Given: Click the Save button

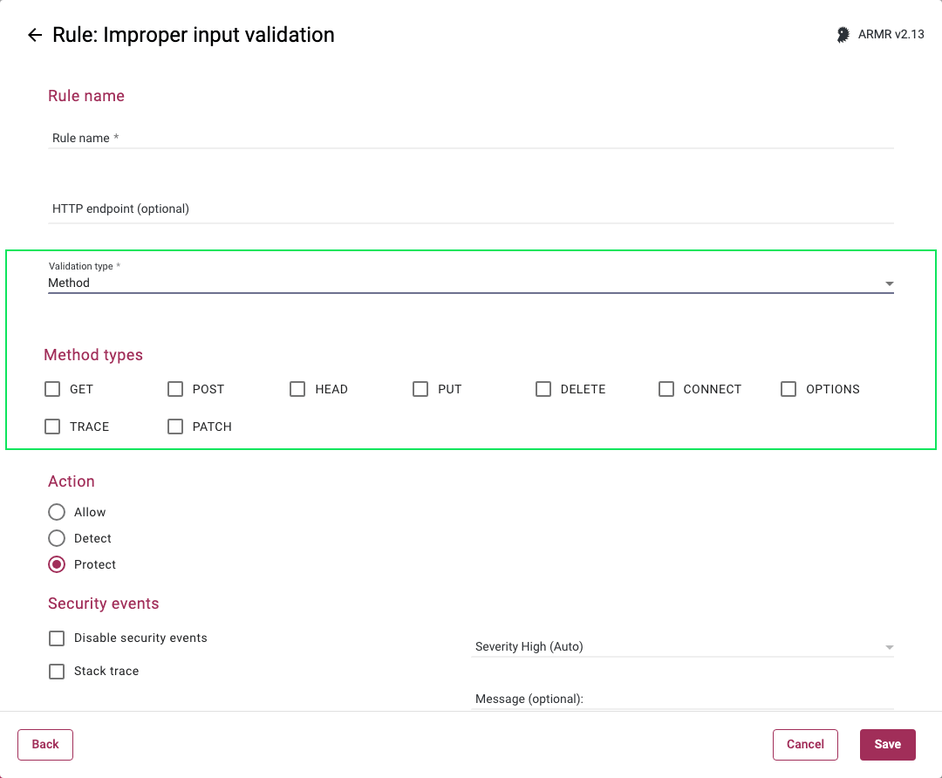Looking at the screenshot, I should coord(887,744).
